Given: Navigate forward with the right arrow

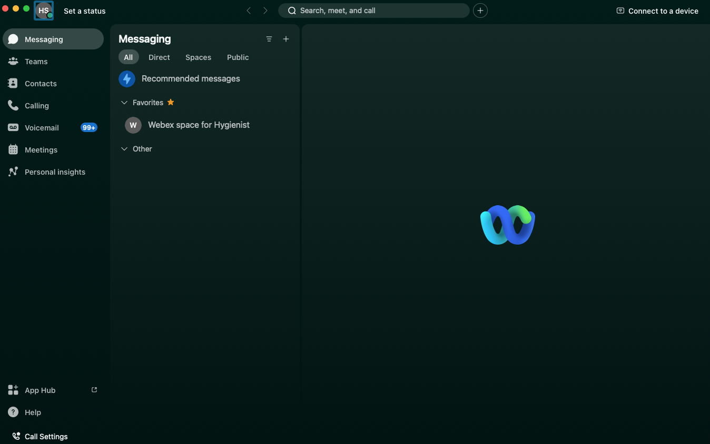Looking at the screenshot, I should pos(265,11).
